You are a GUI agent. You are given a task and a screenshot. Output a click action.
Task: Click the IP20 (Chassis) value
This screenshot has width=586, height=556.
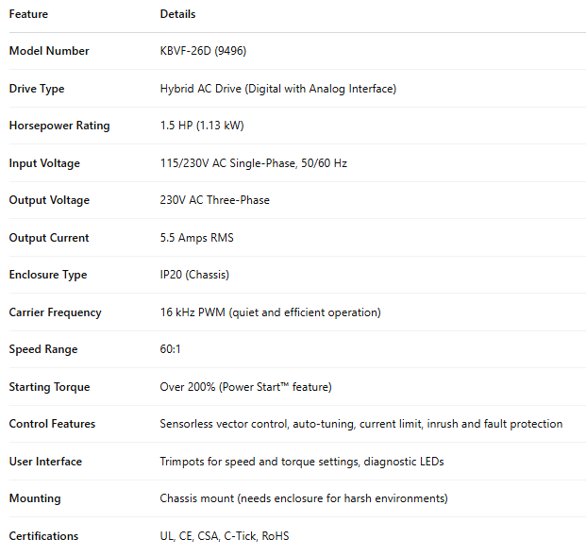click(x=194, y=275)
